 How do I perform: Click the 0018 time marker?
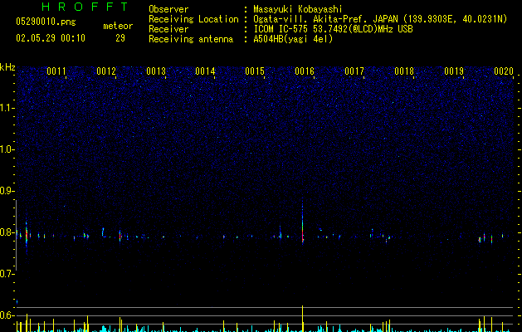pyautogui.click(x=404, y=71)
